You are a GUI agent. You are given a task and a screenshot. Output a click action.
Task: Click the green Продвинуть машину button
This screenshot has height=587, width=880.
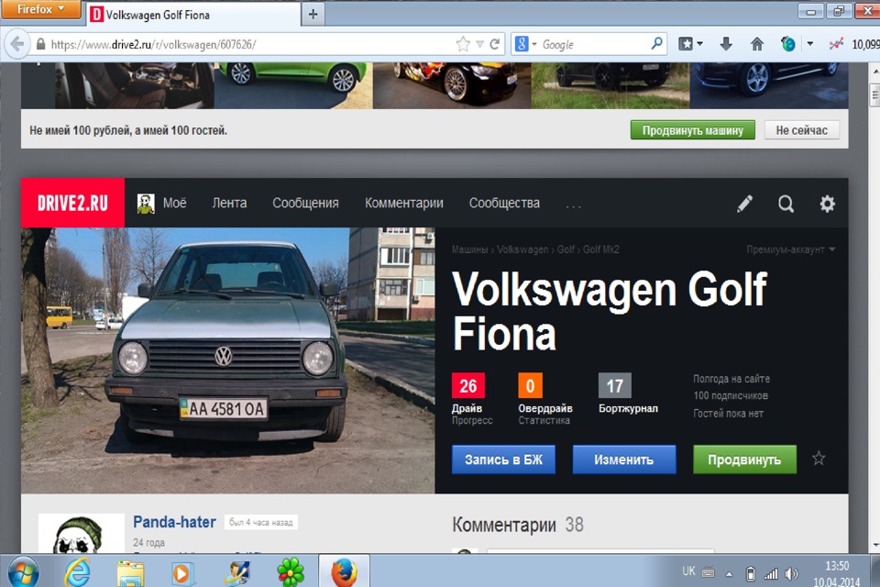693,130
